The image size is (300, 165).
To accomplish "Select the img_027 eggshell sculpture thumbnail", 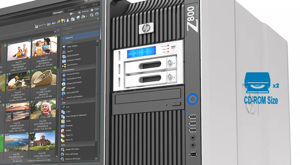I will point(44,79).
